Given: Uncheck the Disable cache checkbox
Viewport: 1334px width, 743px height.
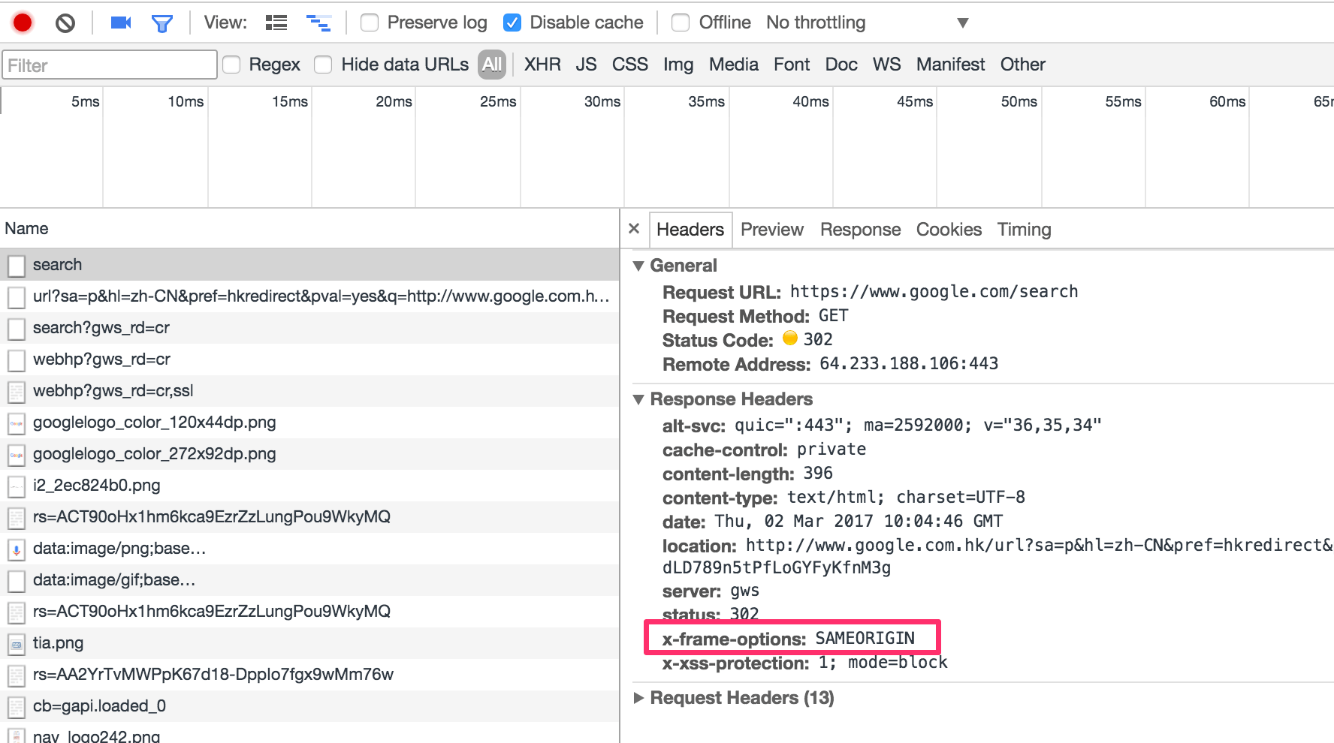Looking at the screenshot, I should [x=512, y=23].
